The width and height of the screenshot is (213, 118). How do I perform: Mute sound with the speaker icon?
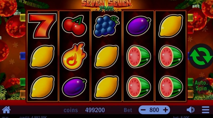click(191, 110)
